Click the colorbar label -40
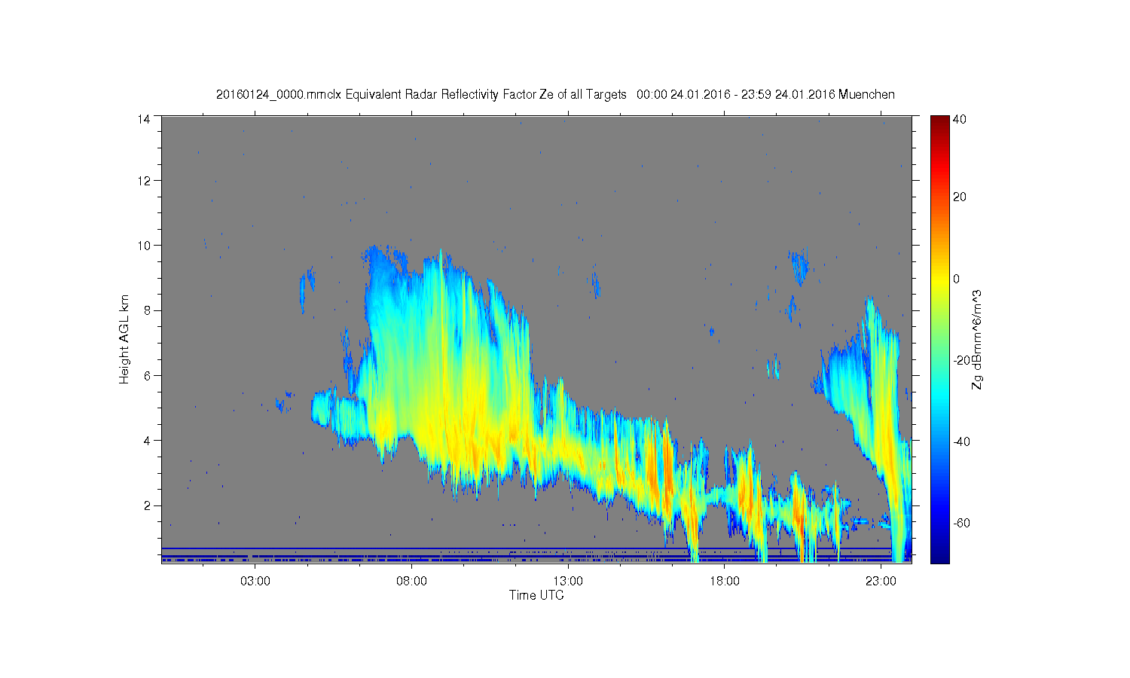The height and width of the screenshot is (678, 1130). click(x=960, y=441)
